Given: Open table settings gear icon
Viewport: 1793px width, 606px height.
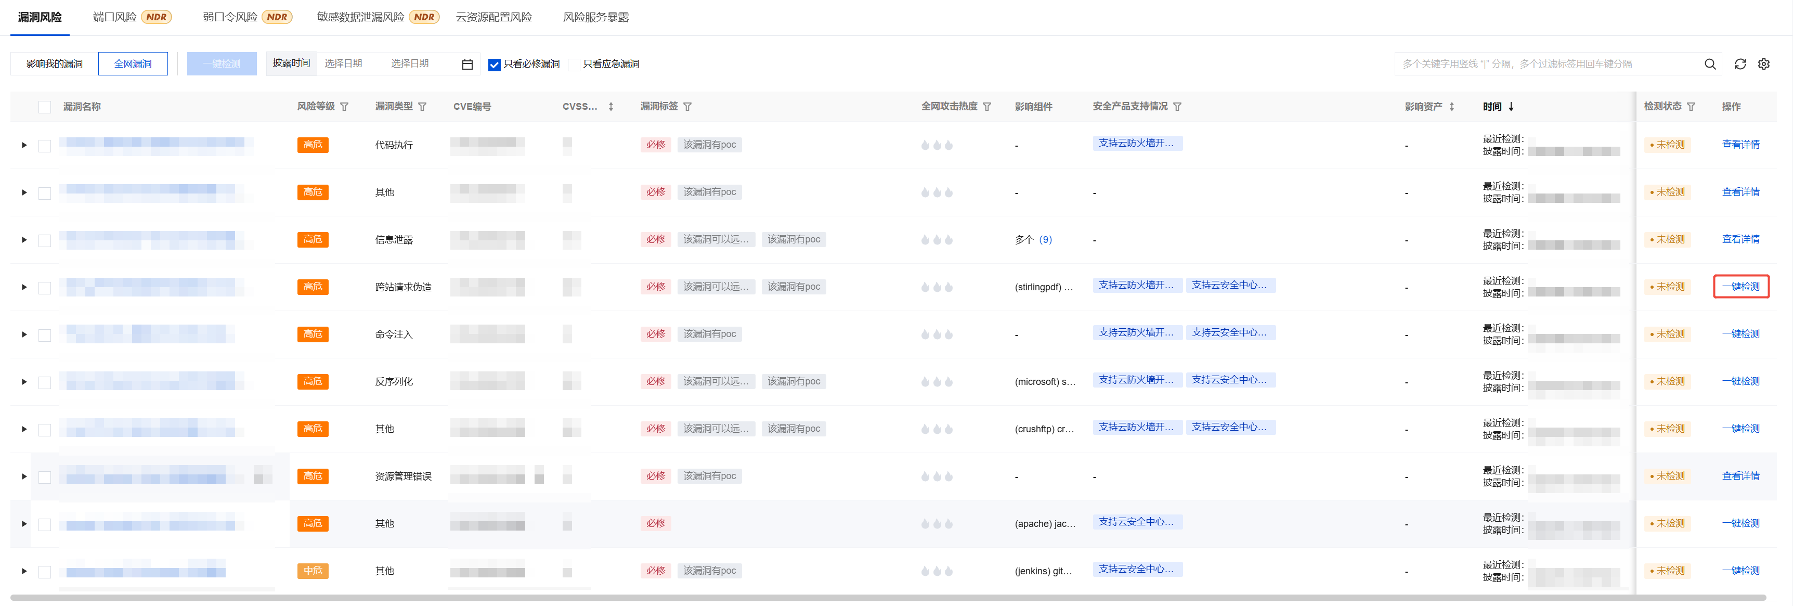Looking at the screenshot, I should point(1763,64).
